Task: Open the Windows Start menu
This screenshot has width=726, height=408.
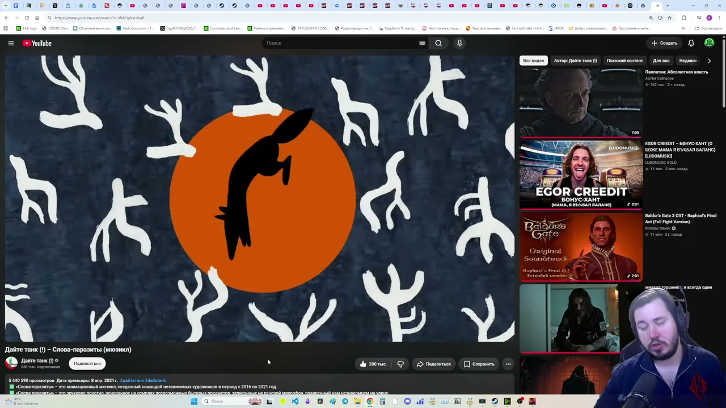Action: (x=194, y=401)
